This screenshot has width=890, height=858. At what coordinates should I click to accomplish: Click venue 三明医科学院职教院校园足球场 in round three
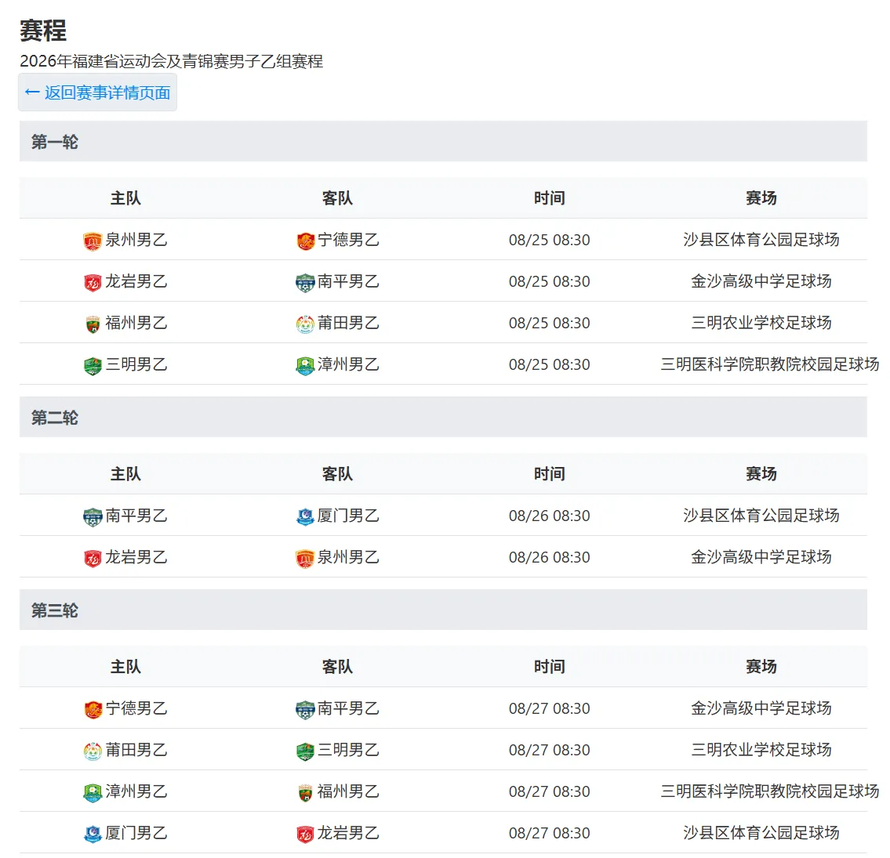click(770, 791)
